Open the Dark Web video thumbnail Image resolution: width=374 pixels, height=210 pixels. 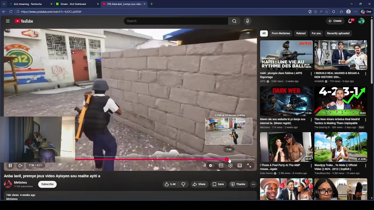pyautogui.click(x=286, y=101)
